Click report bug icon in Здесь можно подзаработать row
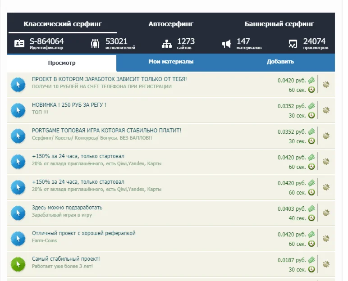The image size is (348, 281). coord(326,213)
